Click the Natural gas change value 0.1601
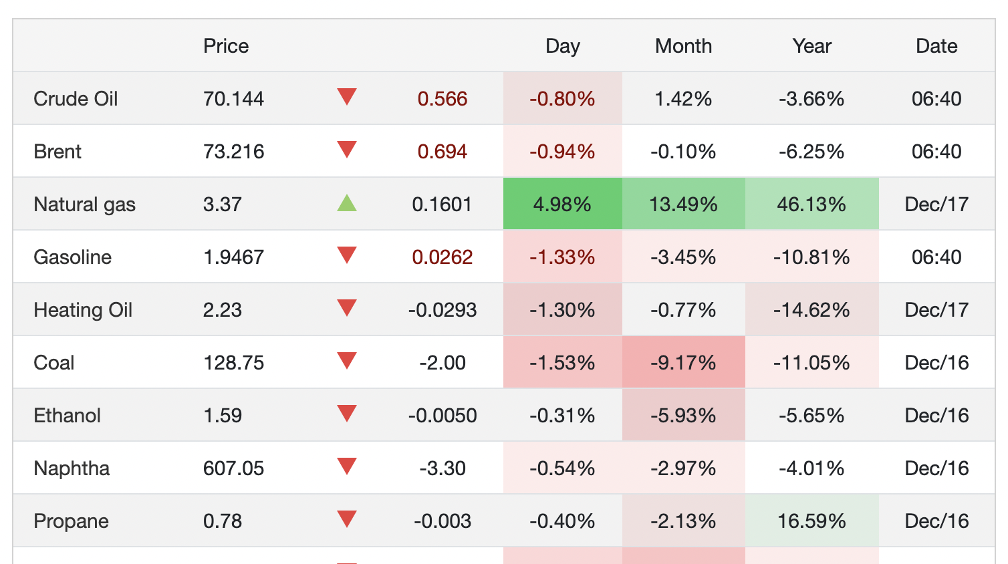1008x564 pixels. 443,204
